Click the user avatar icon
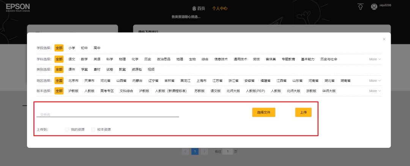410x166 pixels. [x=374, y=6]
